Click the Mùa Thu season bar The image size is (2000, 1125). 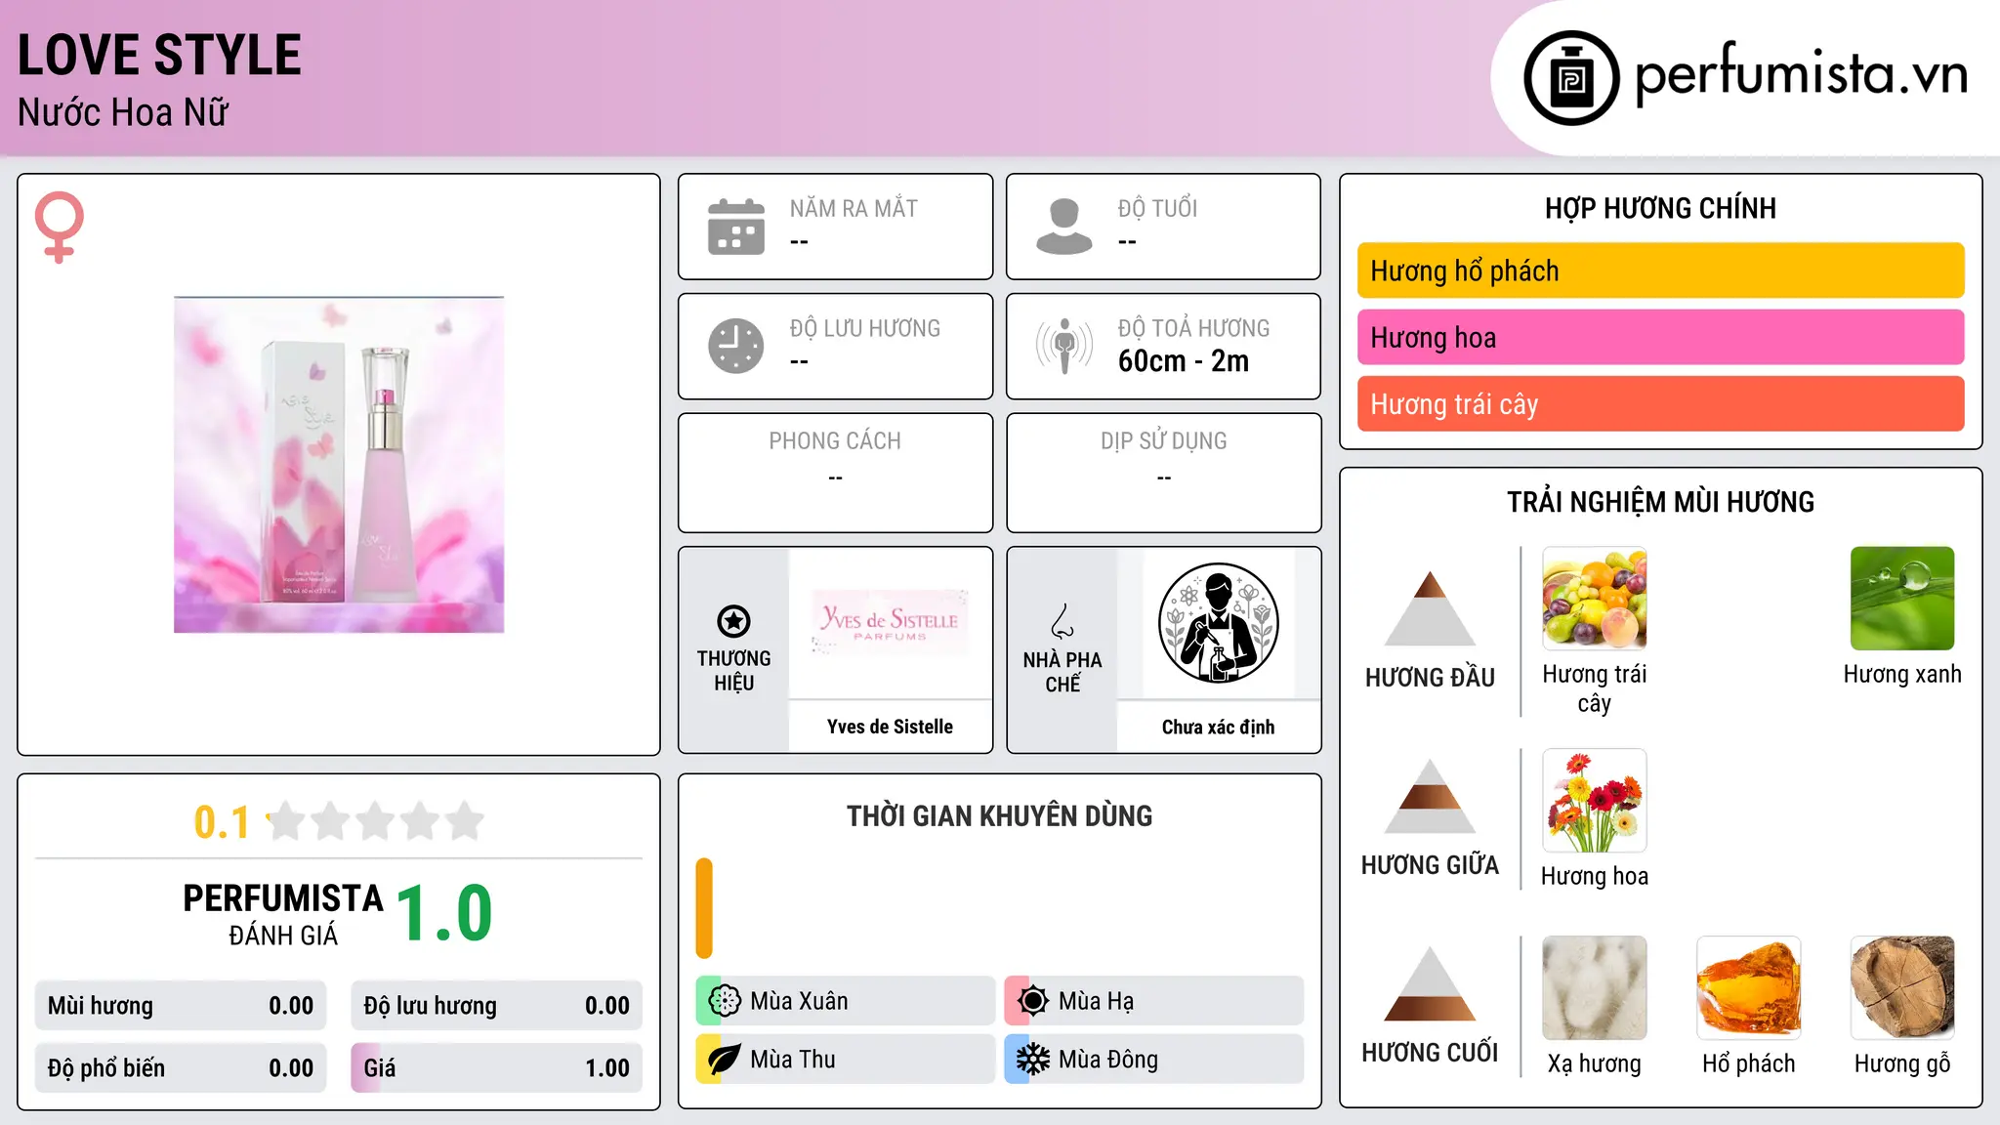pos(846,1060)
